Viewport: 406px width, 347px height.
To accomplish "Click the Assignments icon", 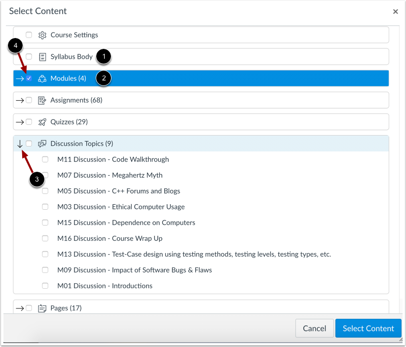I will tap(42, 100).
